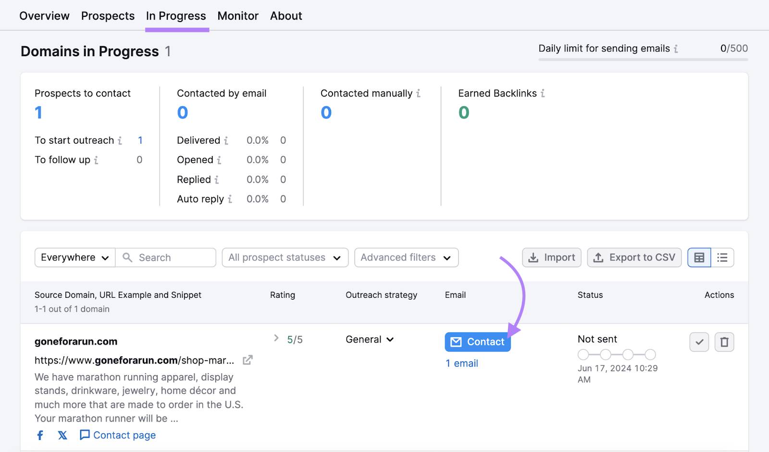Select the Facebook icon for goneforarun.com
The height and width of the screenshot is (452, 769).
click(40, 435)
